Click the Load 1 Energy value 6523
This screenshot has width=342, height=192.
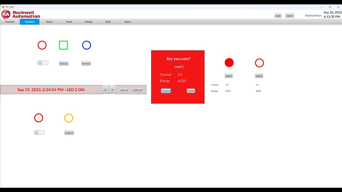pyautogui.click(x=228, y=91)
